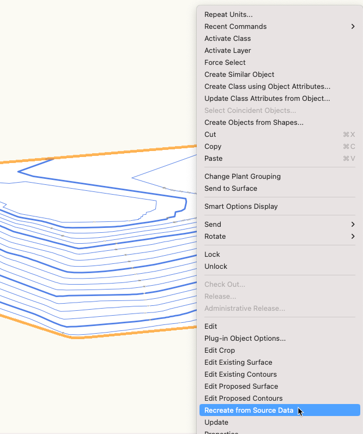
Task: Expand the Send submenu
Action: point(213,224)
